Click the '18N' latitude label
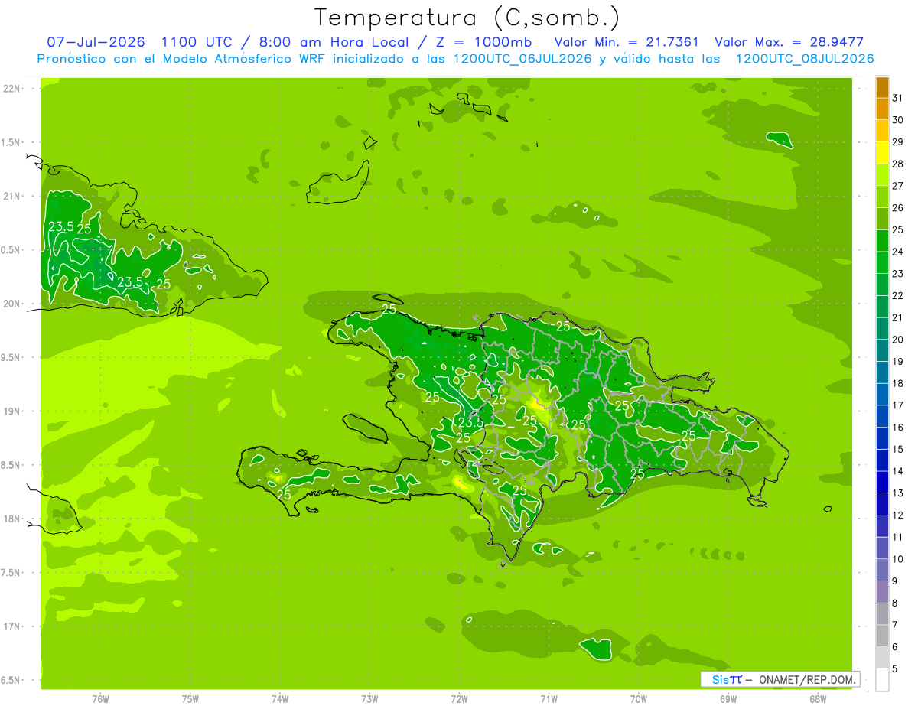Viewport: 918px width, 709px height. [11, 519]
